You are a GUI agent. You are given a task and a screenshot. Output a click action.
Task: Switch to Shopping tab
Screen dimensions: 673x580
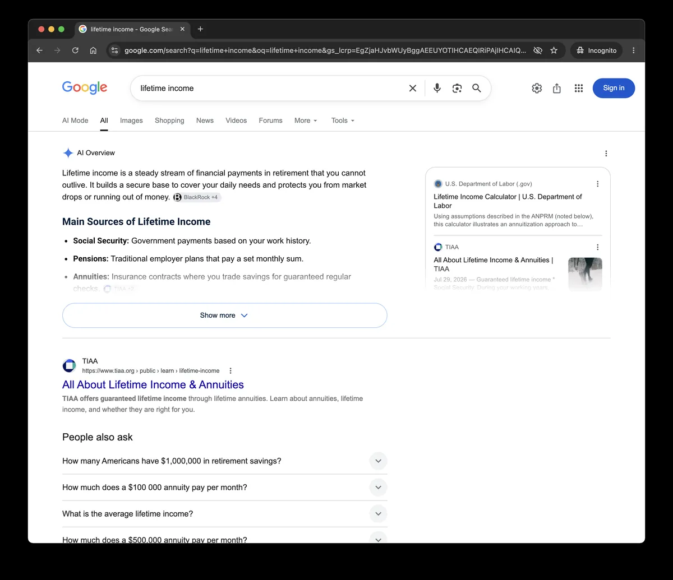pos(169,120)
